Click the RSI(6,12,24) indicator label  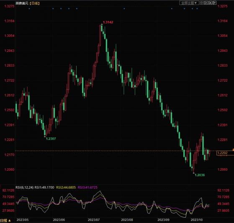tap(24, 187)
